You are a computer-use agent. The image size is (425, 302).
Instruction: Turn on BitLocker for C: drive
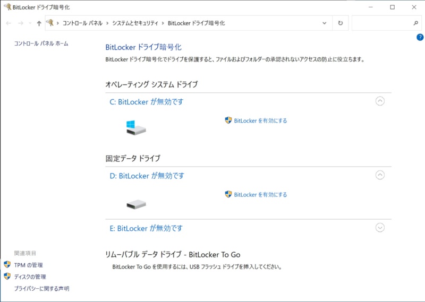(x=260, y=121)
